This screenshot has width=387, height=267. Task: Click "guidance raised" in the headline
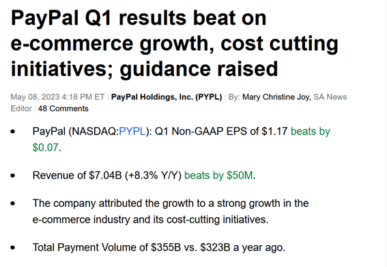coord(199,69)
